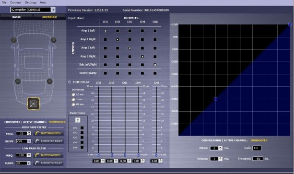Viewport: 294px width, 174px height.
Task: Select the rear right speaker icon
Action: click(x=50, y=81)
